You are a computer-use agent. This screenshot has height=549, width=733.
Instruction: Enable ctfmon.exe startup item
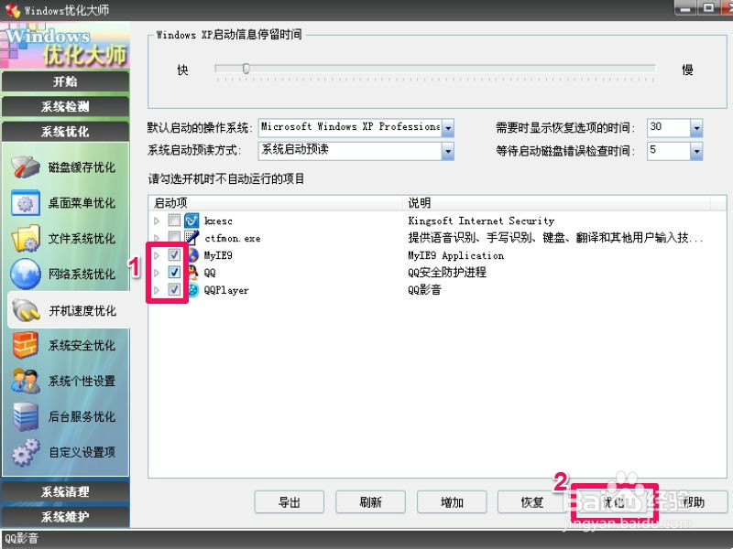tap(173, 237)
